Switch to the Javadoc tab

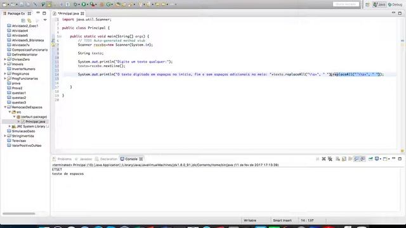point(83,159)
